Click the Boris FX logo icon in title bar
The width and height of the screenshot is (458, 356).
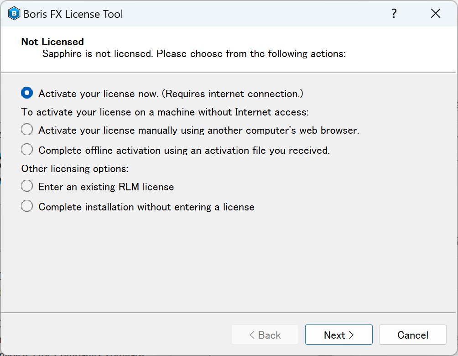point(14,14)
